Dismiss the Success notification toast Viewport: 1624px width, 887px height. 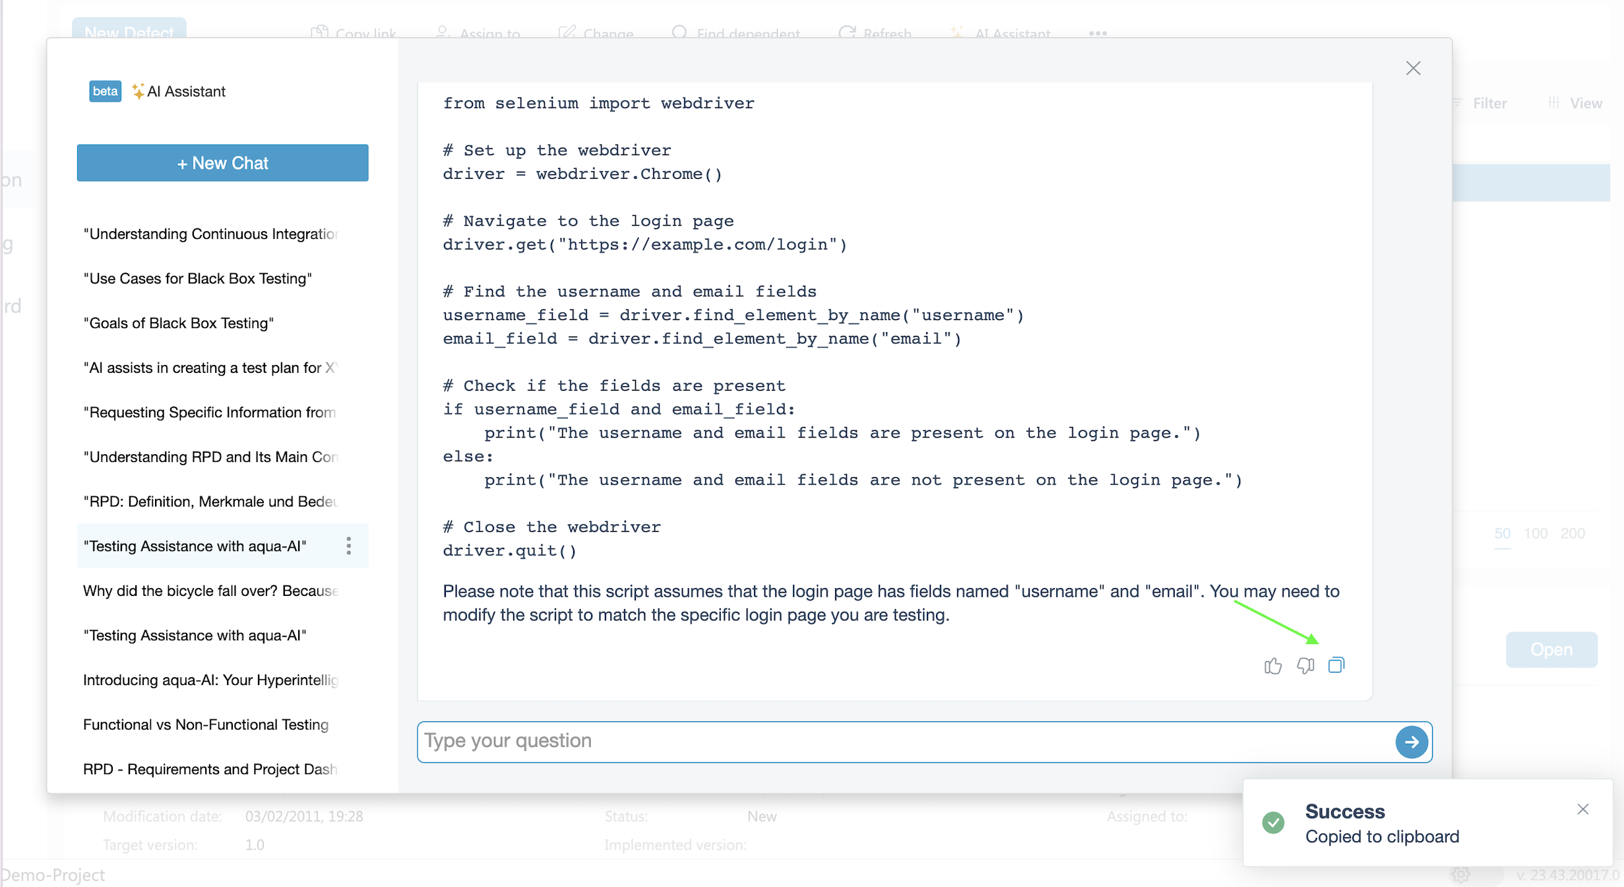click(1582, 809)
